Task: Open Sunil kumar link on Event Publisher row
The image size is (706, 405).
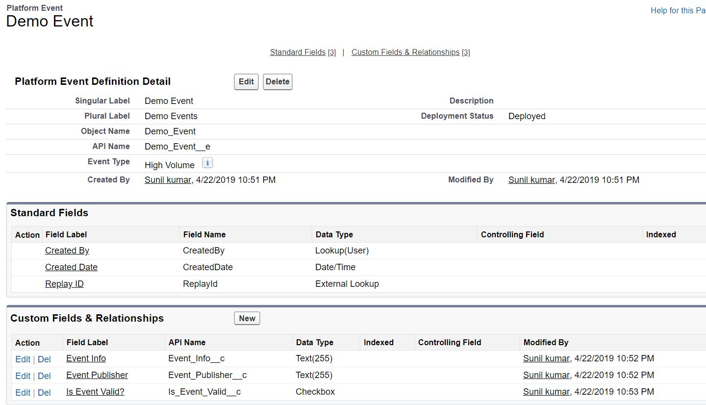Action: point(546,375)
